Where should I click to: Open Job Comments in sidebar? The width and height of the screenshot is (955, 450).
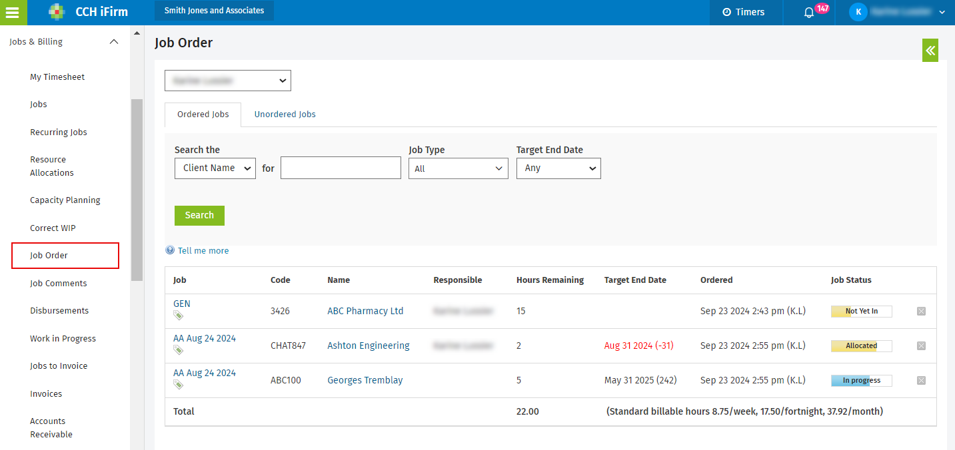tap(59, 284)
